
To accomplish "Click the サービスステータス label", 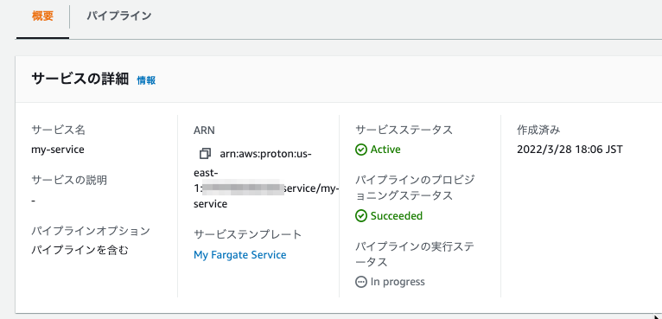I will [x=404, y=131].
